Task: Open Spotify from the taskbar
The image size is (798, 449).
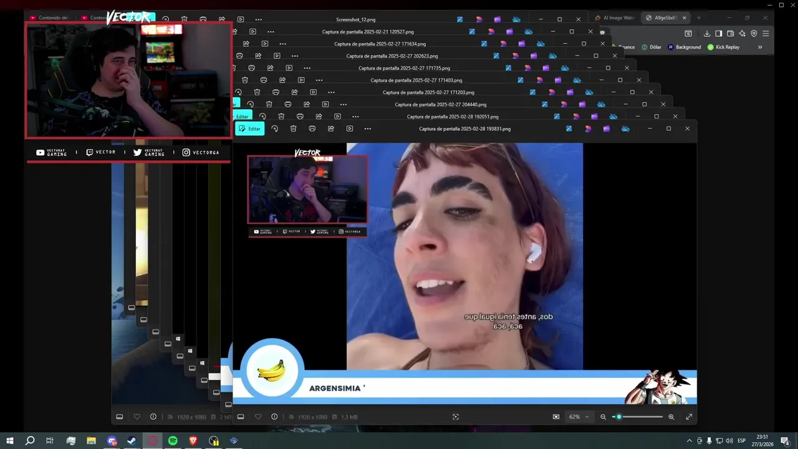Action: [173, 441]
